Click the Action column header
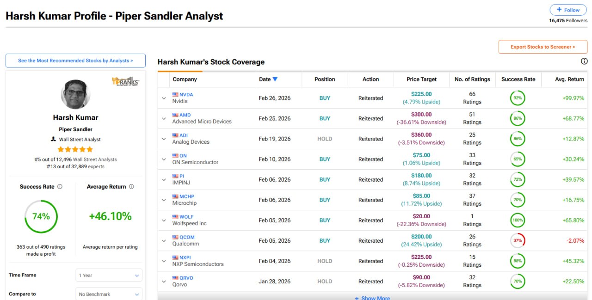This screenshot has width=592, height=300. (370, 79)
